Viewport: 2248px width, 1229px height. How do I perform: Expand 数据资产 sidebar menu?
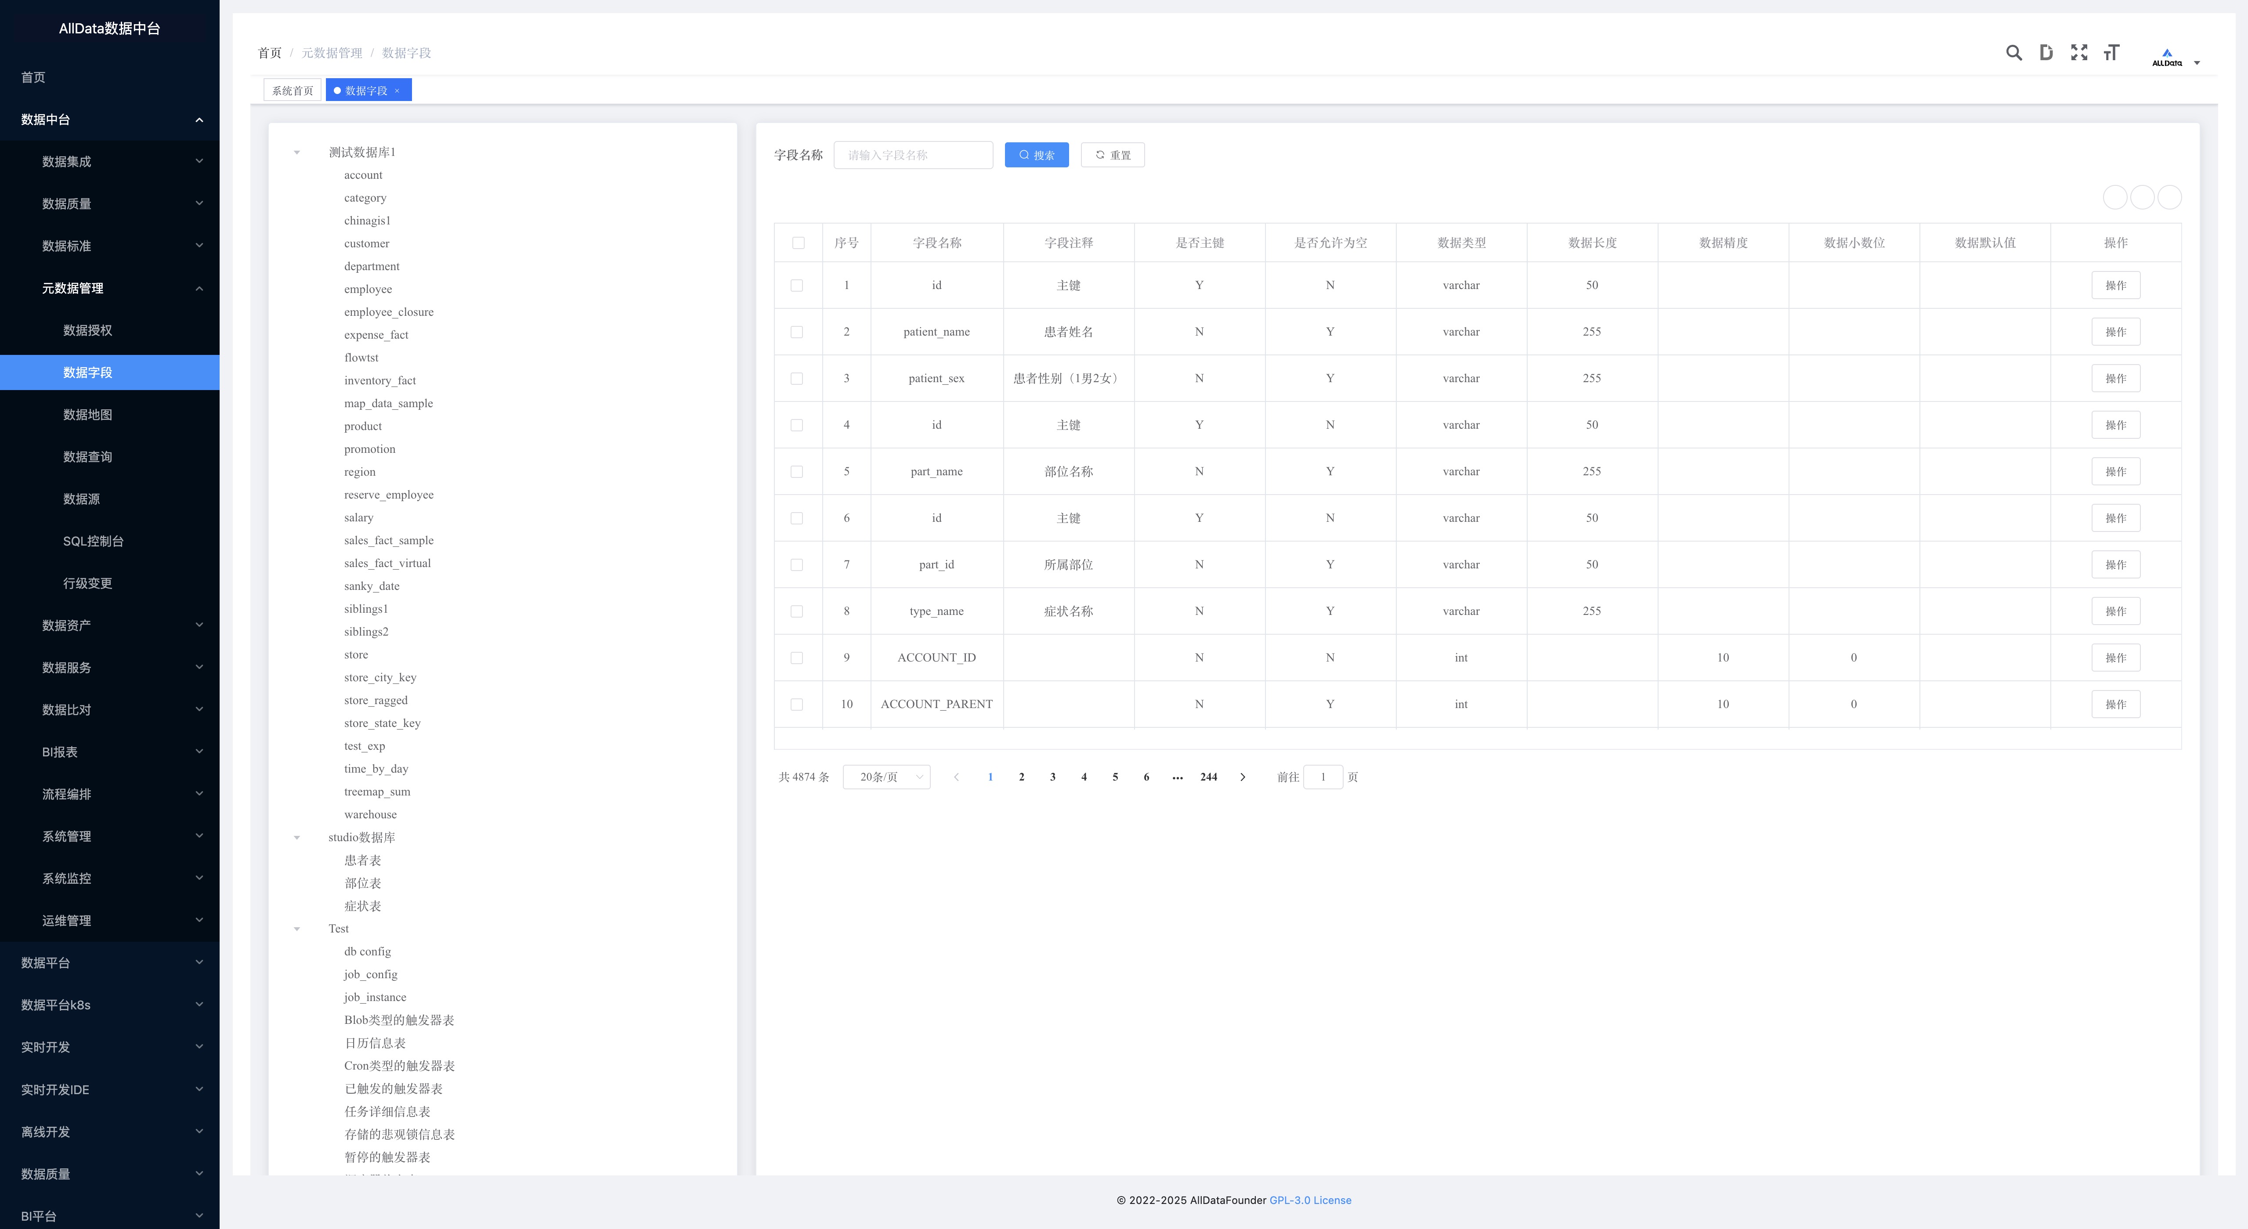pos(110,625)
